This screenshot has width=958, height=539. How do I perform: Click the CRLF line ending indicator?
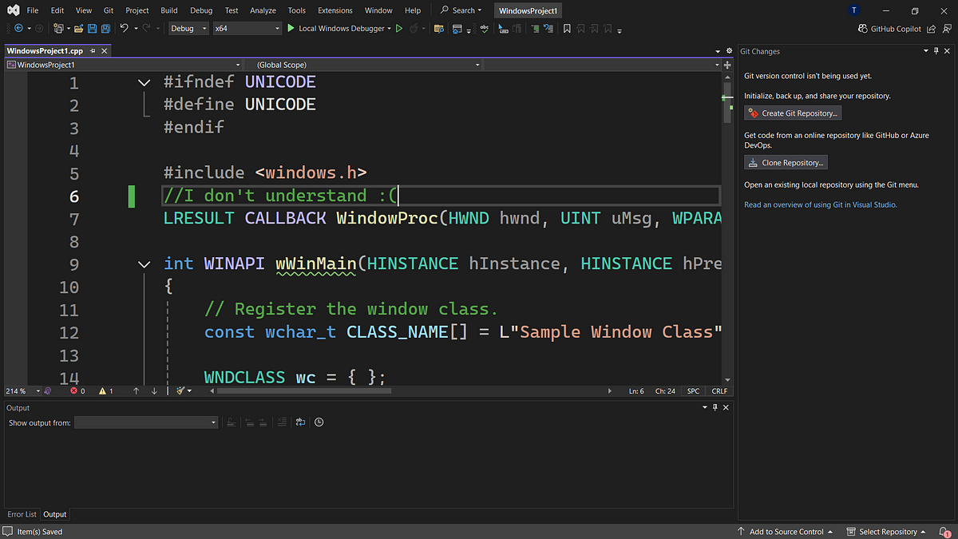click(x=719, y=391)
